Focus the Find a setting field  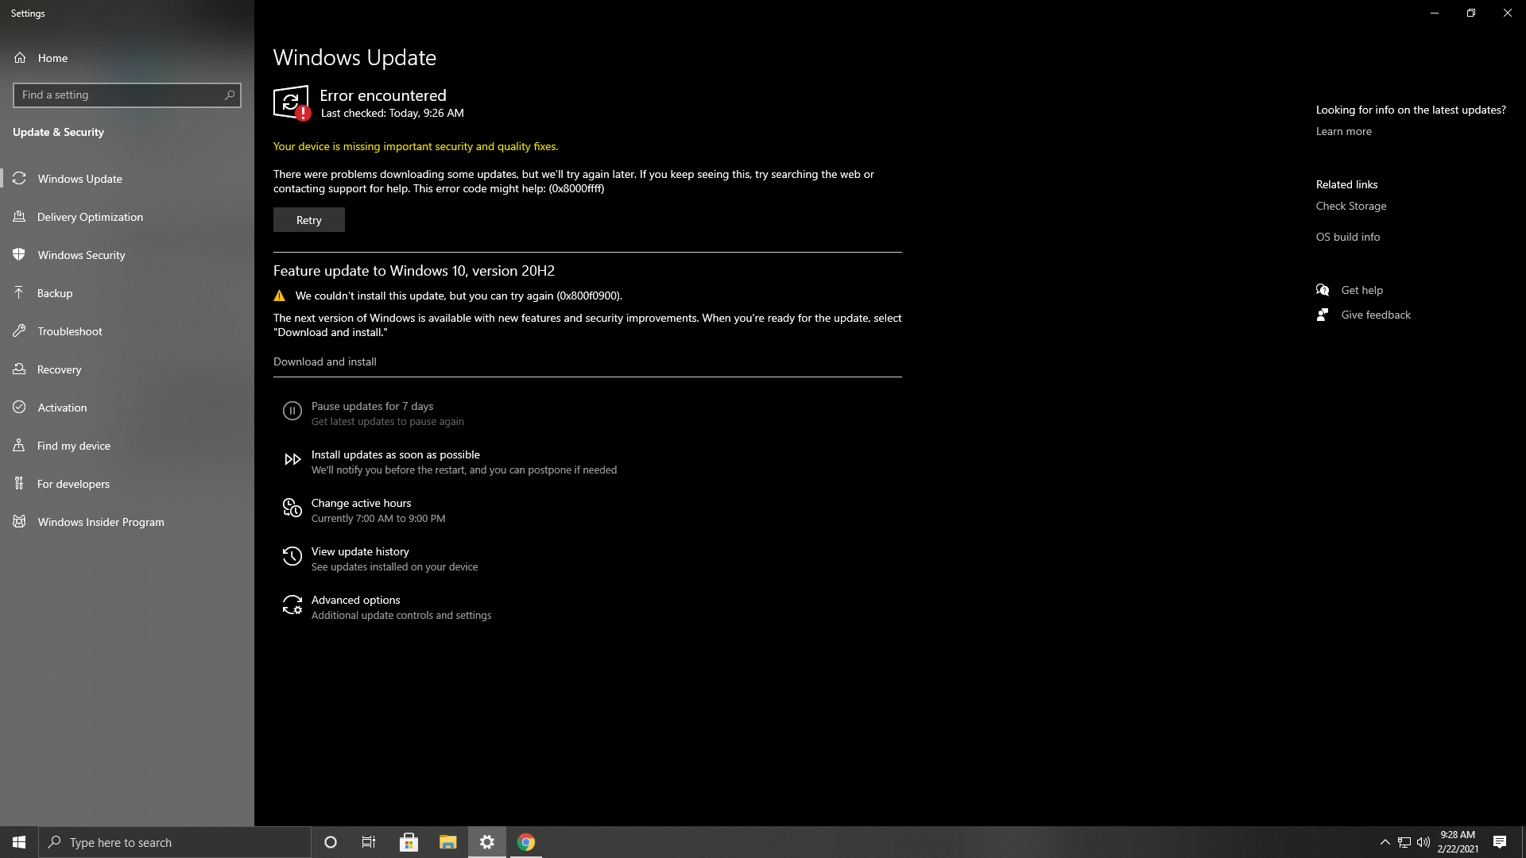click(x=127, y=95)
